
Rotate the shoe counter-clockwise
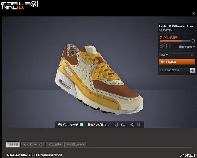pos(116,125)
